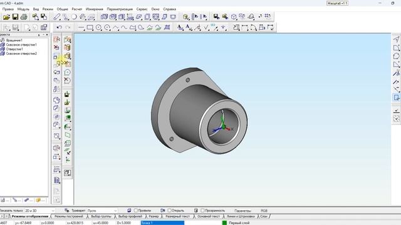
Task: Click the surface roughness checkmark icon
Action: click(206, 27)
